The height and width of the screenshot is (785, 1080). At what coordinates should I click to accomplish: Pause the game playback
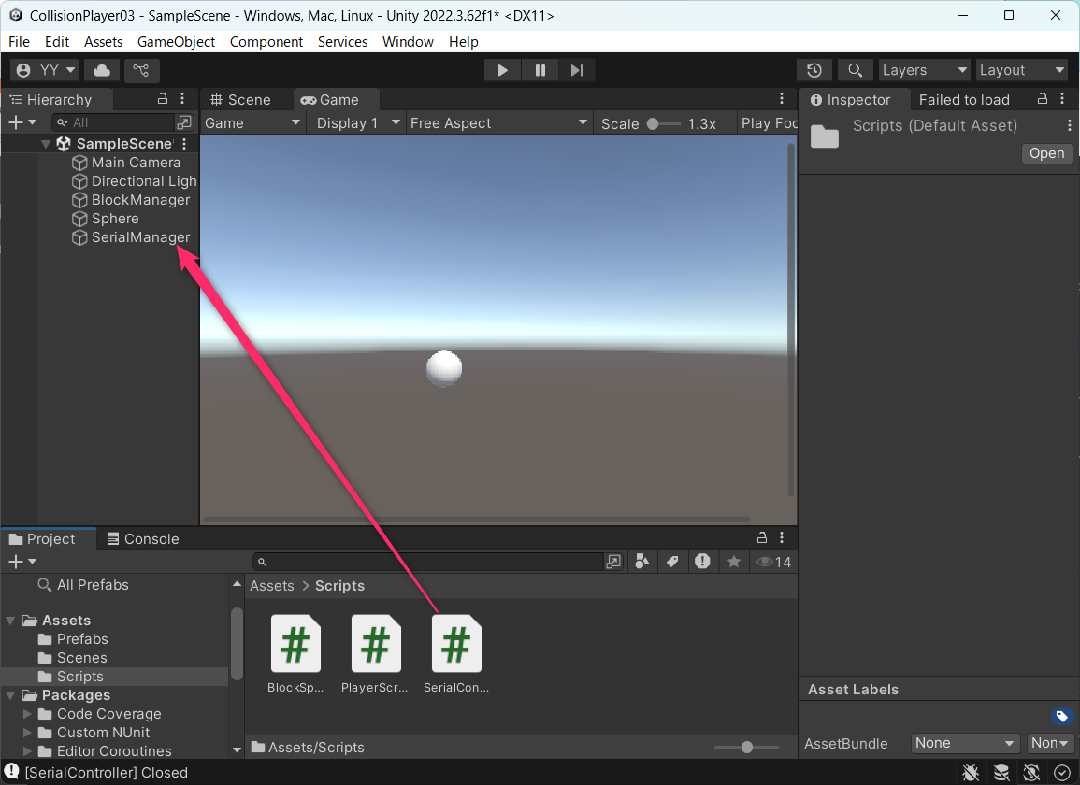point(540,70)
